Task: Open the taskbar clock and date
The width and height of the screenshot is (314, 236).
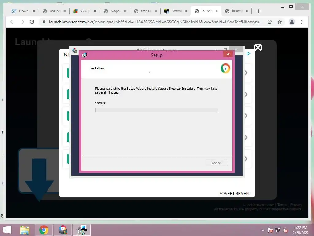Action: (x=301, y=230)
